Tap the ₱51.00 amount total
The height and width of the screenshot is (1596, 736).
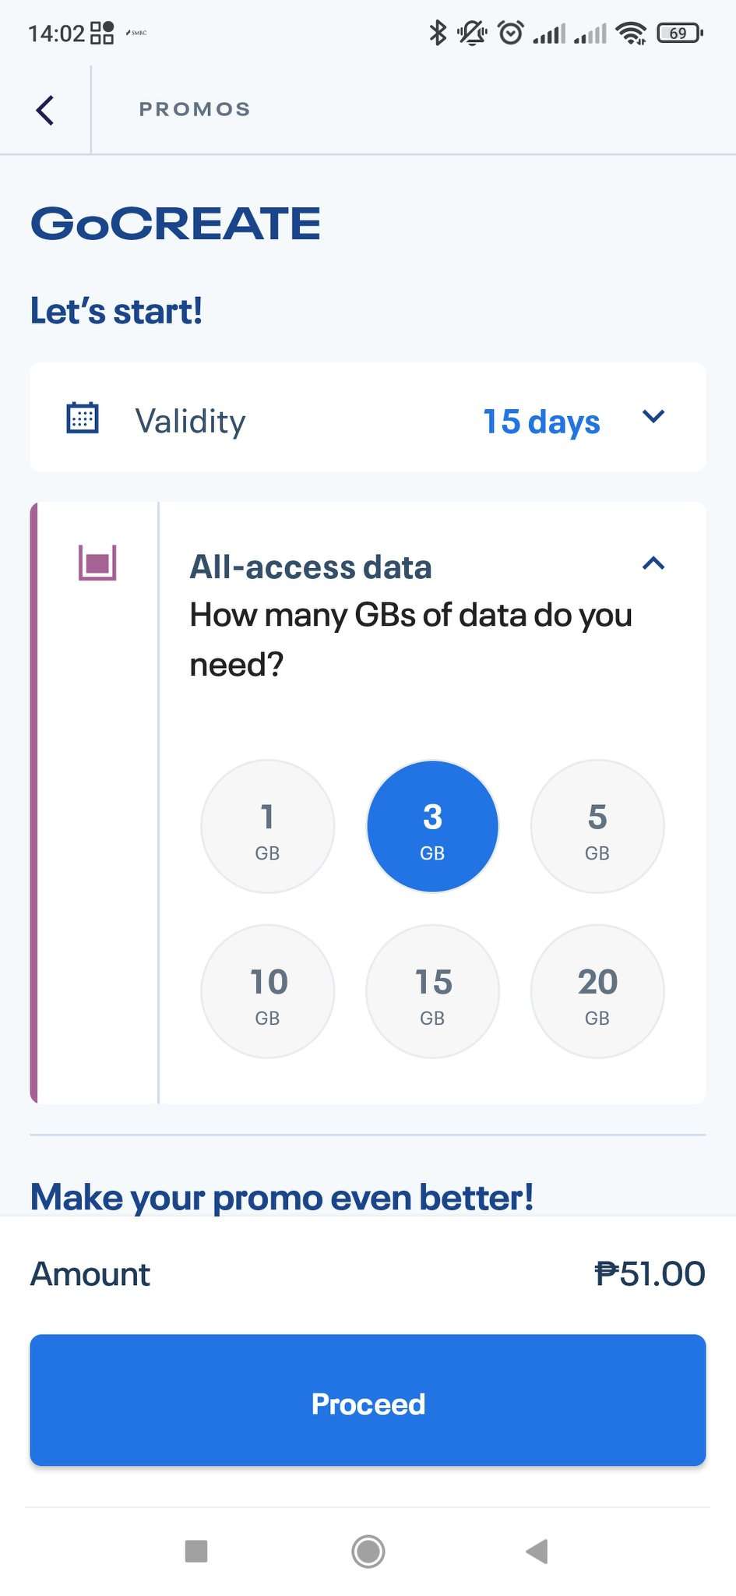650,1274
